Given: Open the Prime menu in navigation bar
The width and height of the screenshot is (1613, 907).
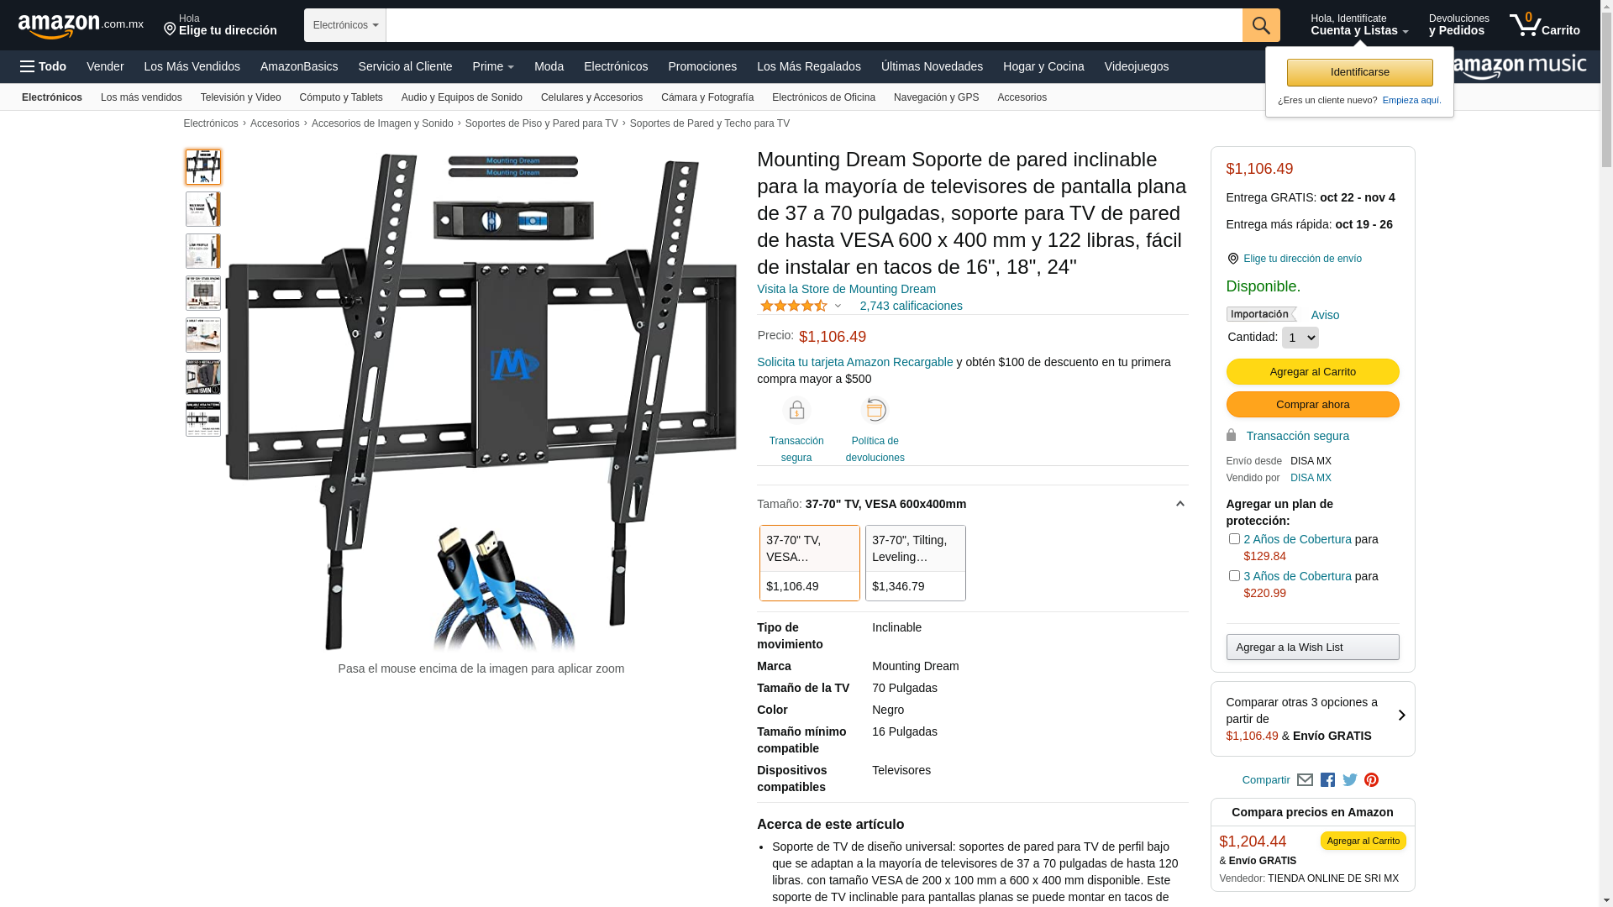Looking at the screenshot, I should pyautogui.click(x=493, y=66).
